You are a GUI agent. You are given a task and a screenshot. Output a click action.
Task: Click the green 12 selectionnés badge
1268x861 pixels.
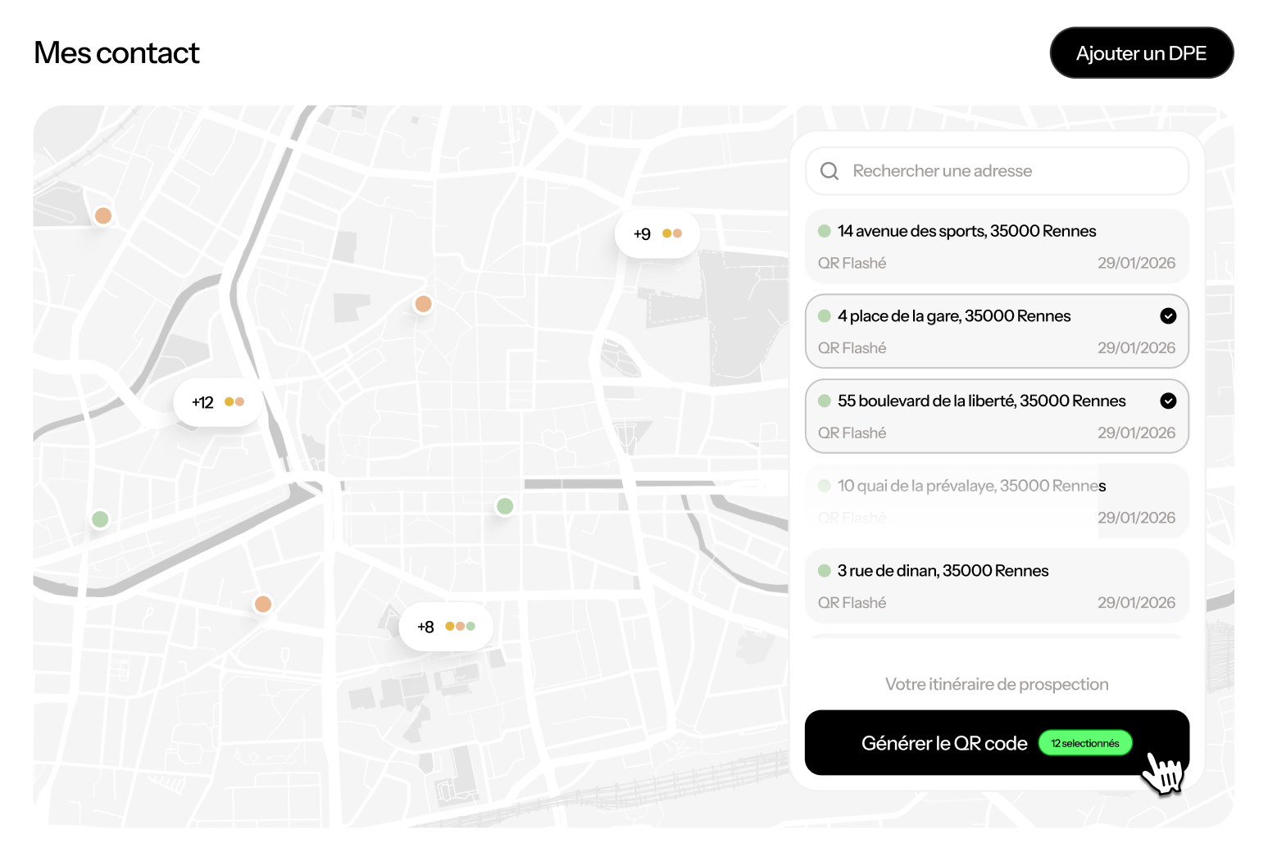[1085, 743]
